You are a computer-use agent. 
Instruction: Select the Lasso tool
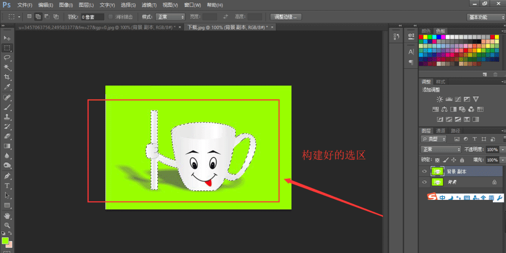coord(7,58)
